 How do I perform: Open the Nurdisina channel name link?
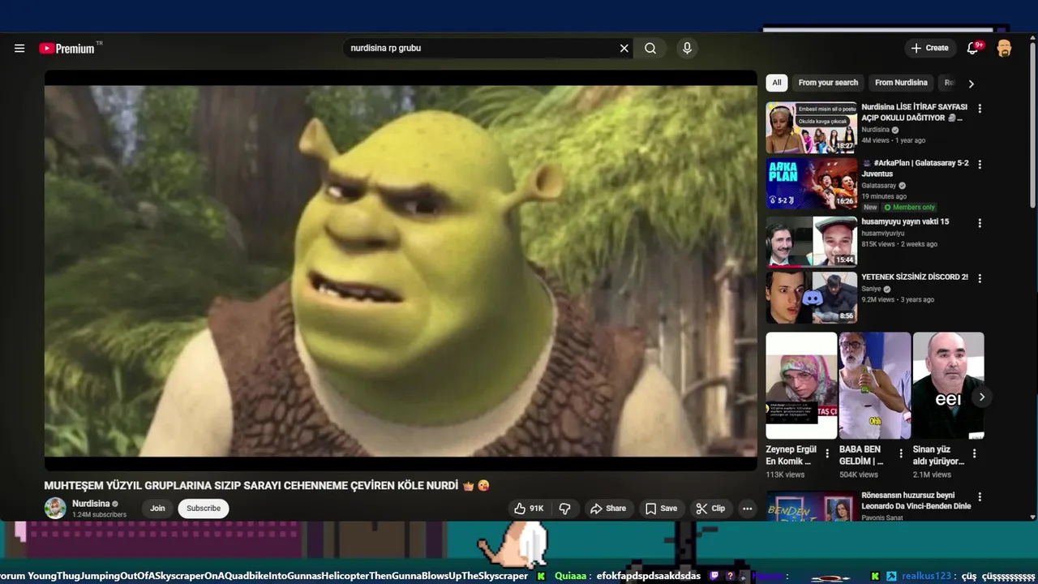coord(91,504)
